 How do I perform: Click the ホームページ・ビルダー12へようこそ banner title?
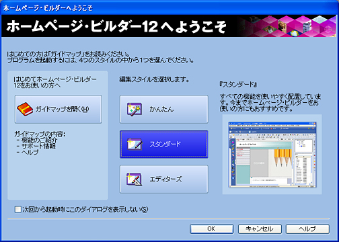click(x=116, y=26)
